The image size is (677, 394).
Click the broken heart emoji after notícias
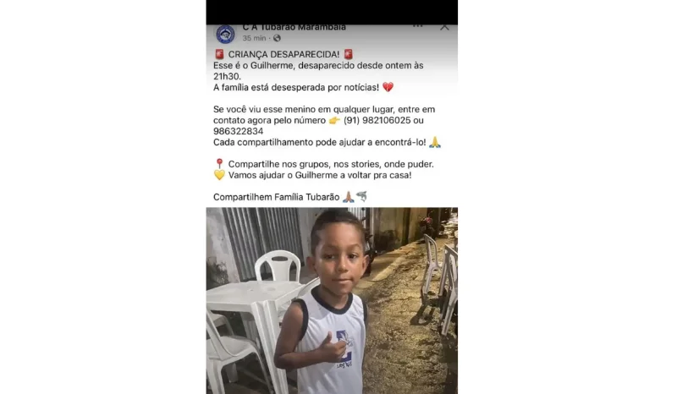click(x=388, y=87)
